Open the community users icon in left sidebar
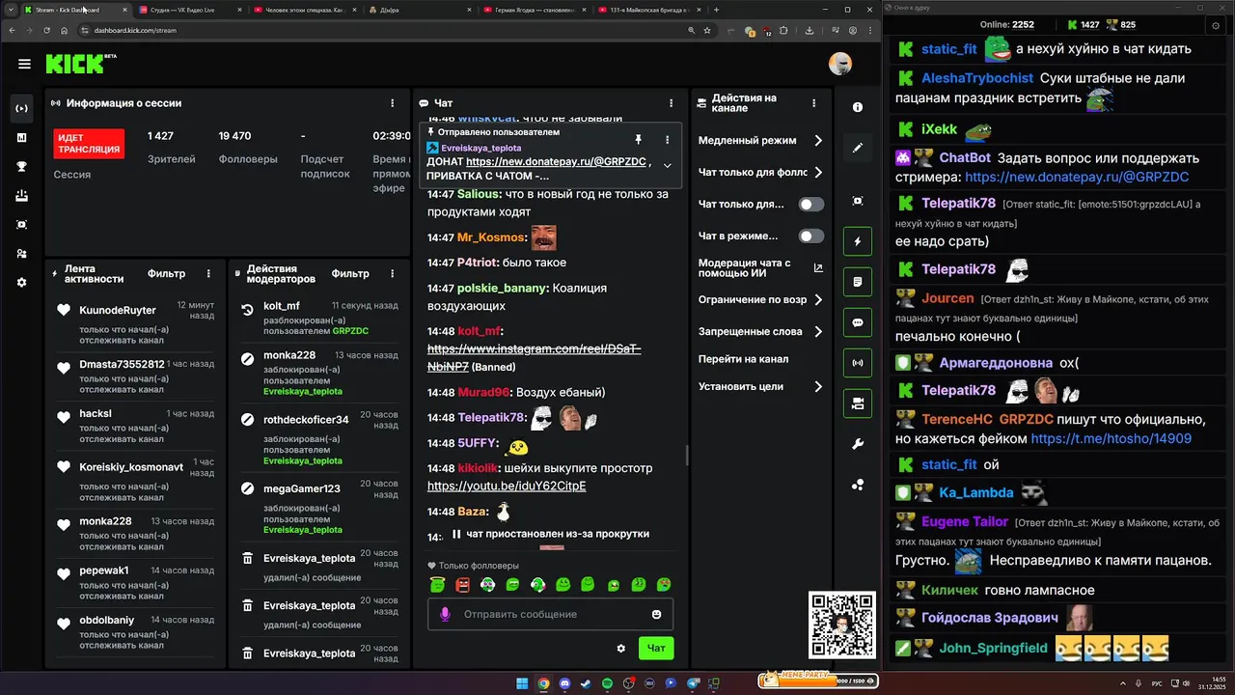The image size is (1235, 695). click(21, 254)
